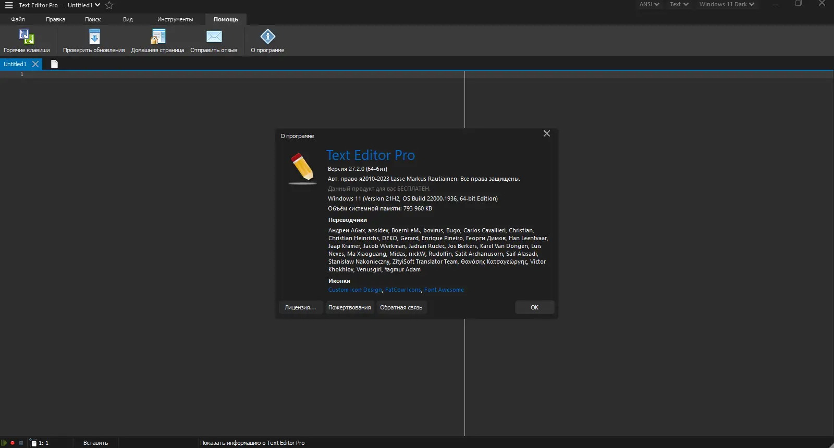Viewport: 834px width, 448px height.
Task: Open the Text highlighter dropdown
Action: coord(679,4)
